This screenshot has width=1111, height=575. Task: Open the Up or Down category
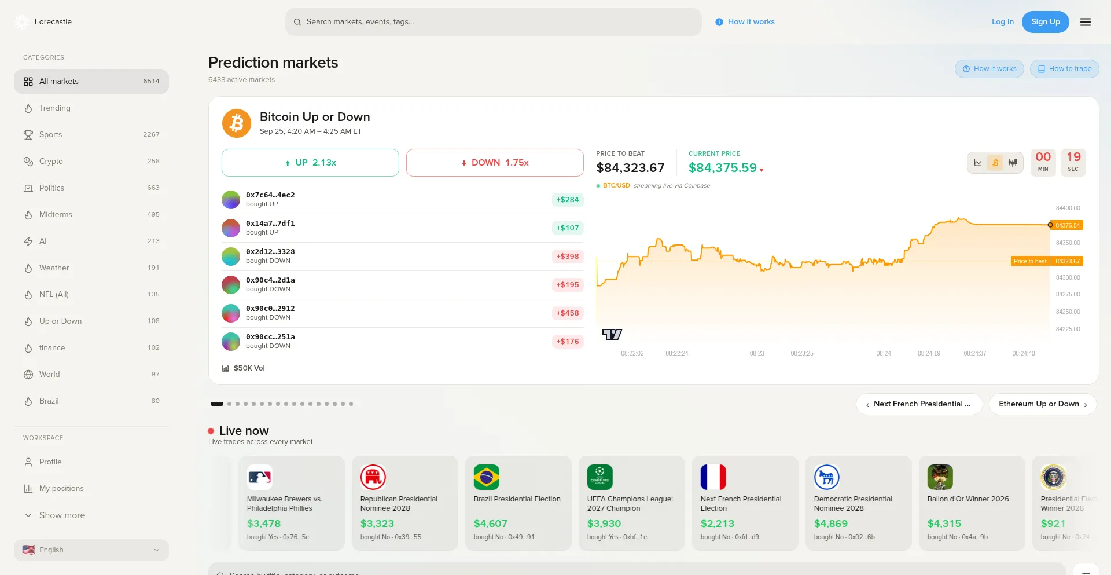[91, 321]
